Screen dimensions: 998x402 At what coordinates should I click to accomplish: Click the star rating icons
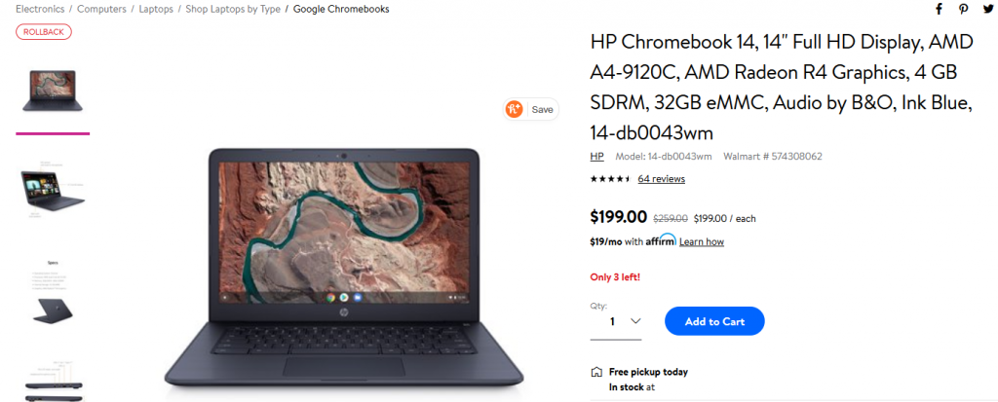[610, 179]
